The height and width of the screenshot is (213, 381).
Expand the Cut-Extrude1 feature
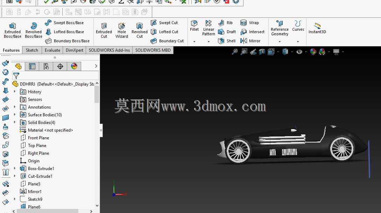coord(15,176)
